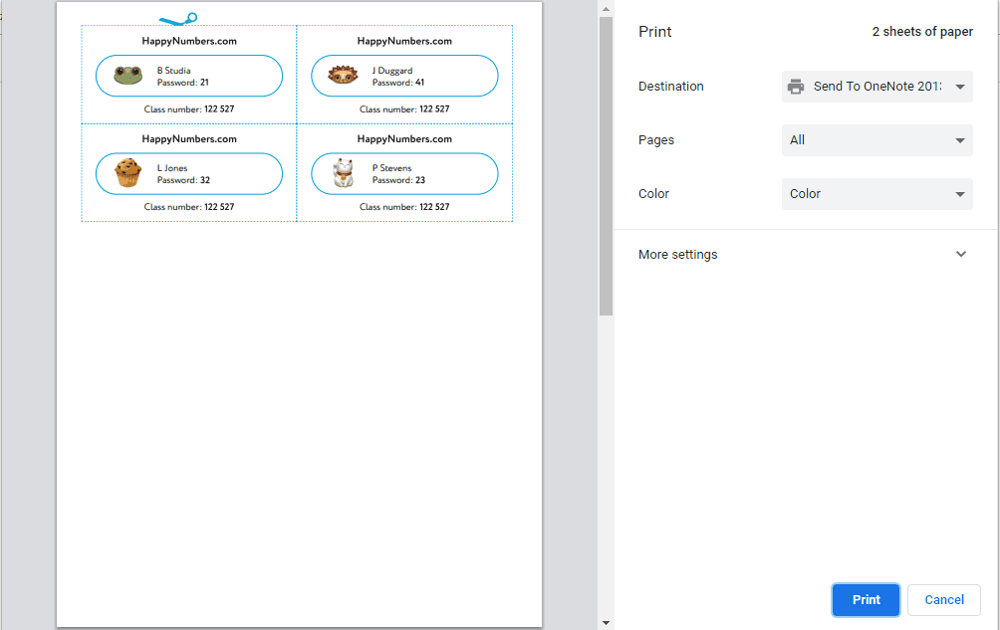Click the scissors icon on preview page
This screenshot has height=630, width=1000.
178,20
